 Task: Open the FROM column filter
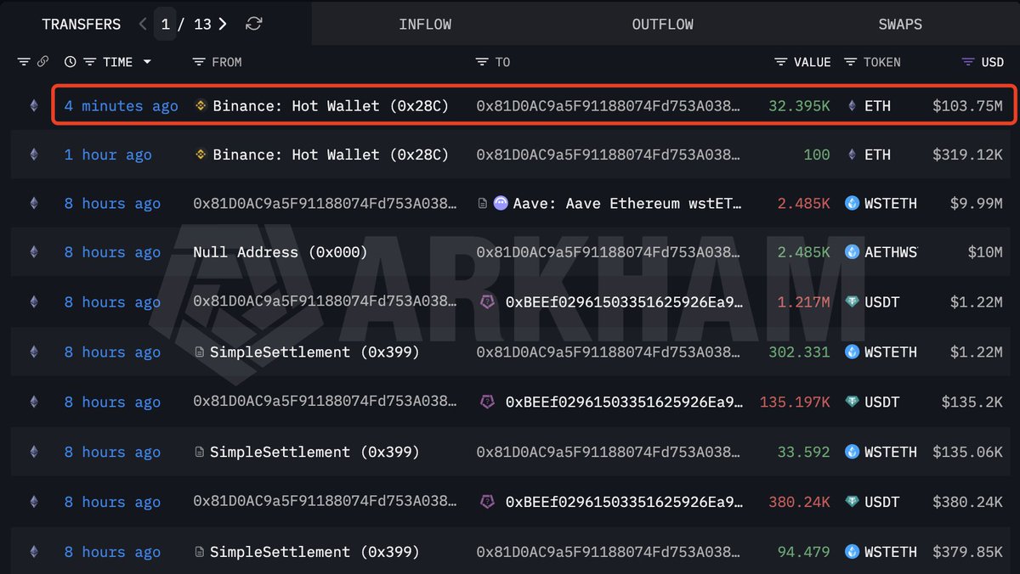click(198, 61)
